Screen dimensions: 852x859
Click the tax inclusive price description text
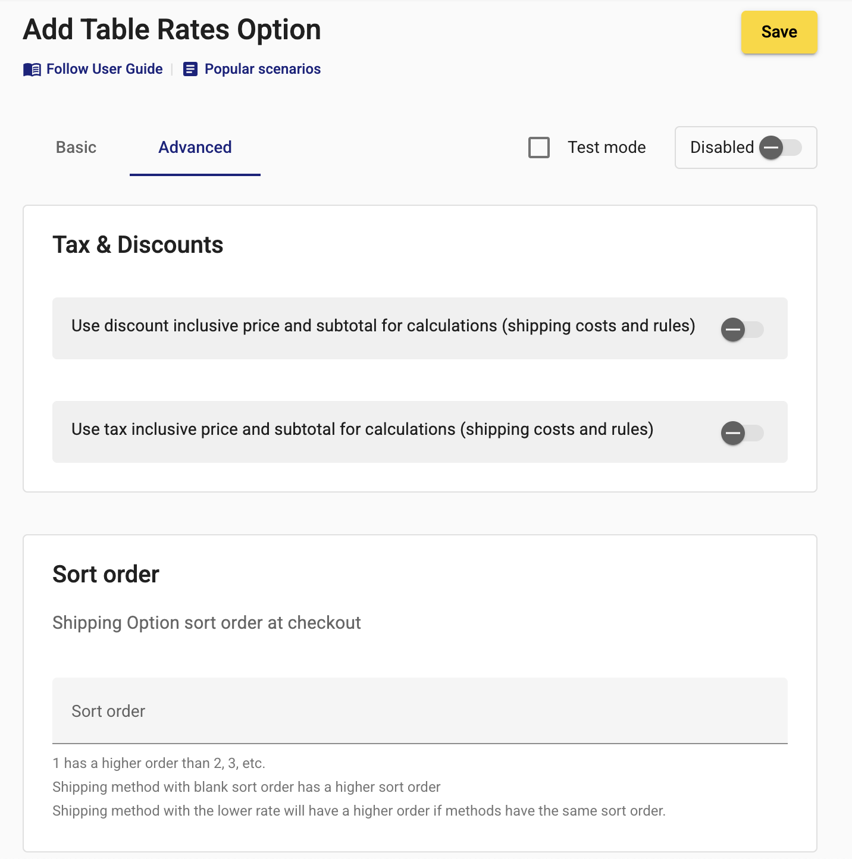(362, 429)
